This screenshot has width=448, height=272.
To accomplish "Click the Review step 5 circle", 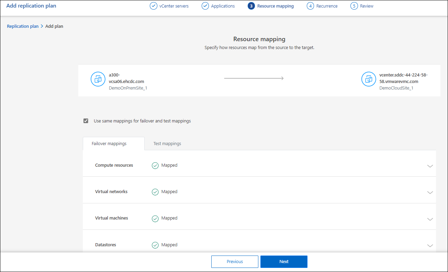I will (x=354, y=6).
